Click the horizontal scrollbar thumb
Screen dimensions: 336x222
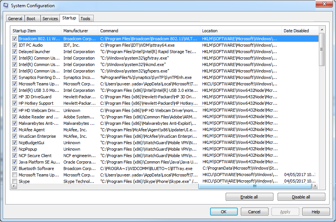point(255,186)
